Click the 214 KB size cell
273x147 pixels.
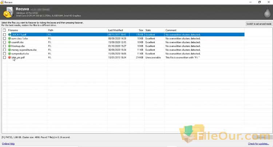point(139,57)
